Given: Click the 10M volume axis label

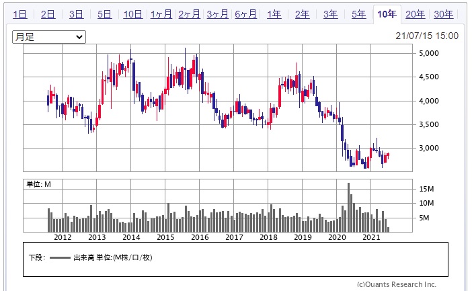Looking at the screenshot, I should click(x=426, y=203).
